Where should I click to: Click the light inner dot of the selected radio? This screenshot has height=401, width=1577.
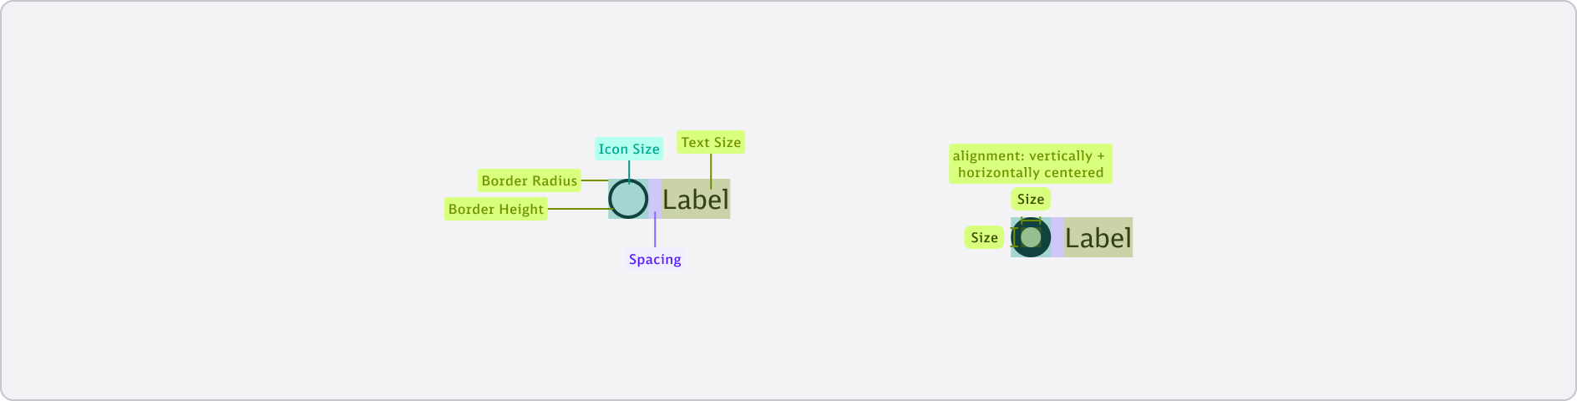[x=1031, y=237]
